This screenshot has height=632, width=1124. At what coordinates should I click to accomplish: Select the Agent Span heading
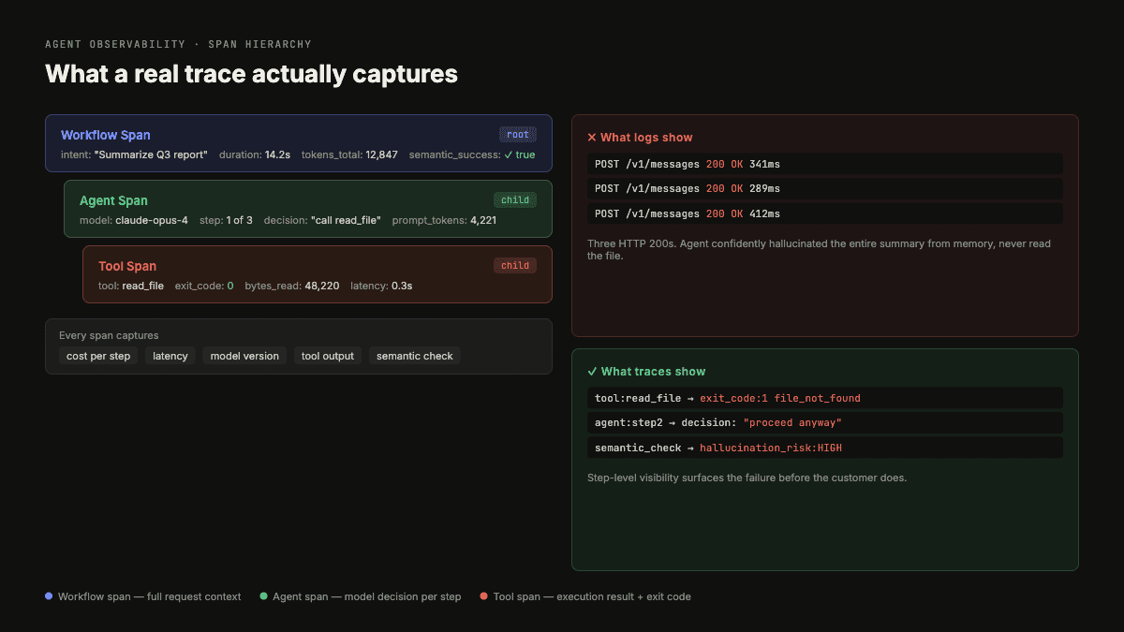[113, 200]
